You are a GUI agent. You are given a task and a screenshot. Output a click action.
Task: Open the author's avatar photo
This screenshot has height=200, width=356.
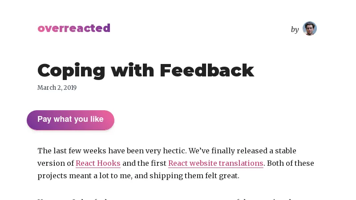[x=309, y=28]
